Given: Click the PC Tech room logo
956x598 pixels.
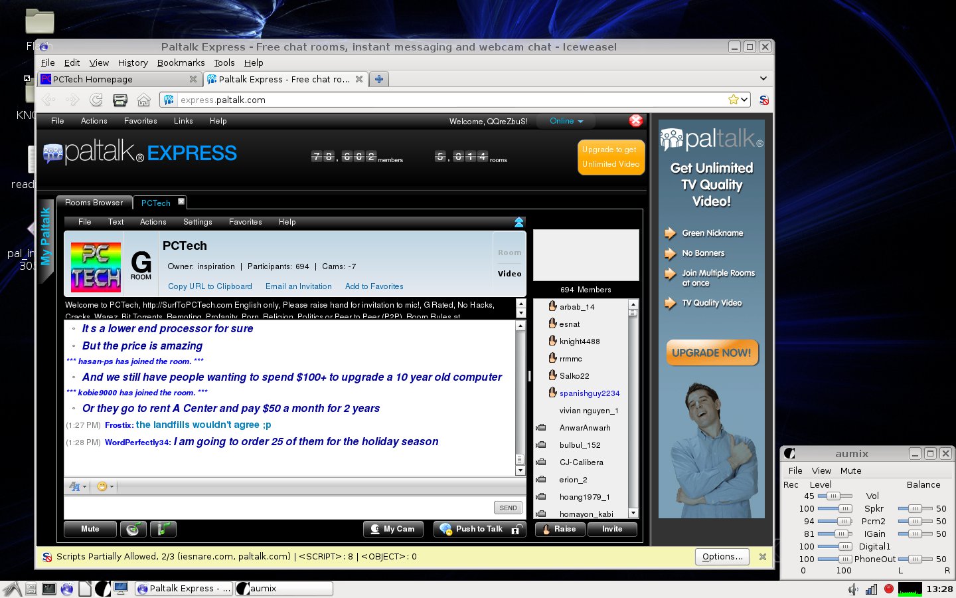Looking at the screenshot, I should [x=96, y=267].
